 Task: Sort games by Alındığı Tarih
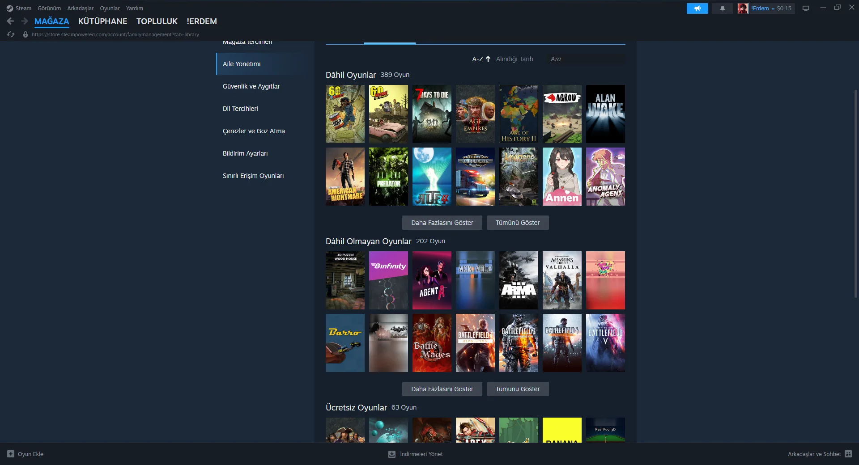pos(515,59)
